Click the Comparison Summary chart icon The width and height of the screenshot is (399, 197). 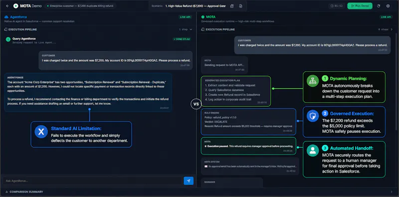(6, 192)
